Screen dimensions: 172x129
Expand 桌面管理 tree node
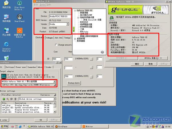coord(75,39)
